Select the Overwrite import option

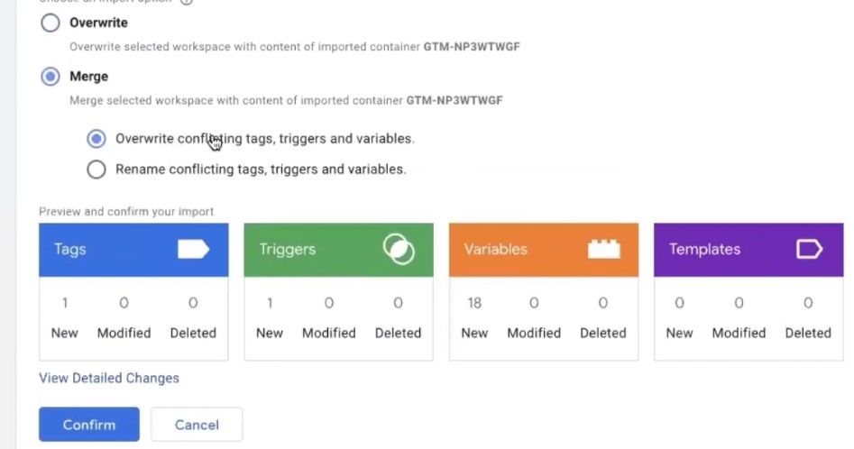click(x=51, y=23)
